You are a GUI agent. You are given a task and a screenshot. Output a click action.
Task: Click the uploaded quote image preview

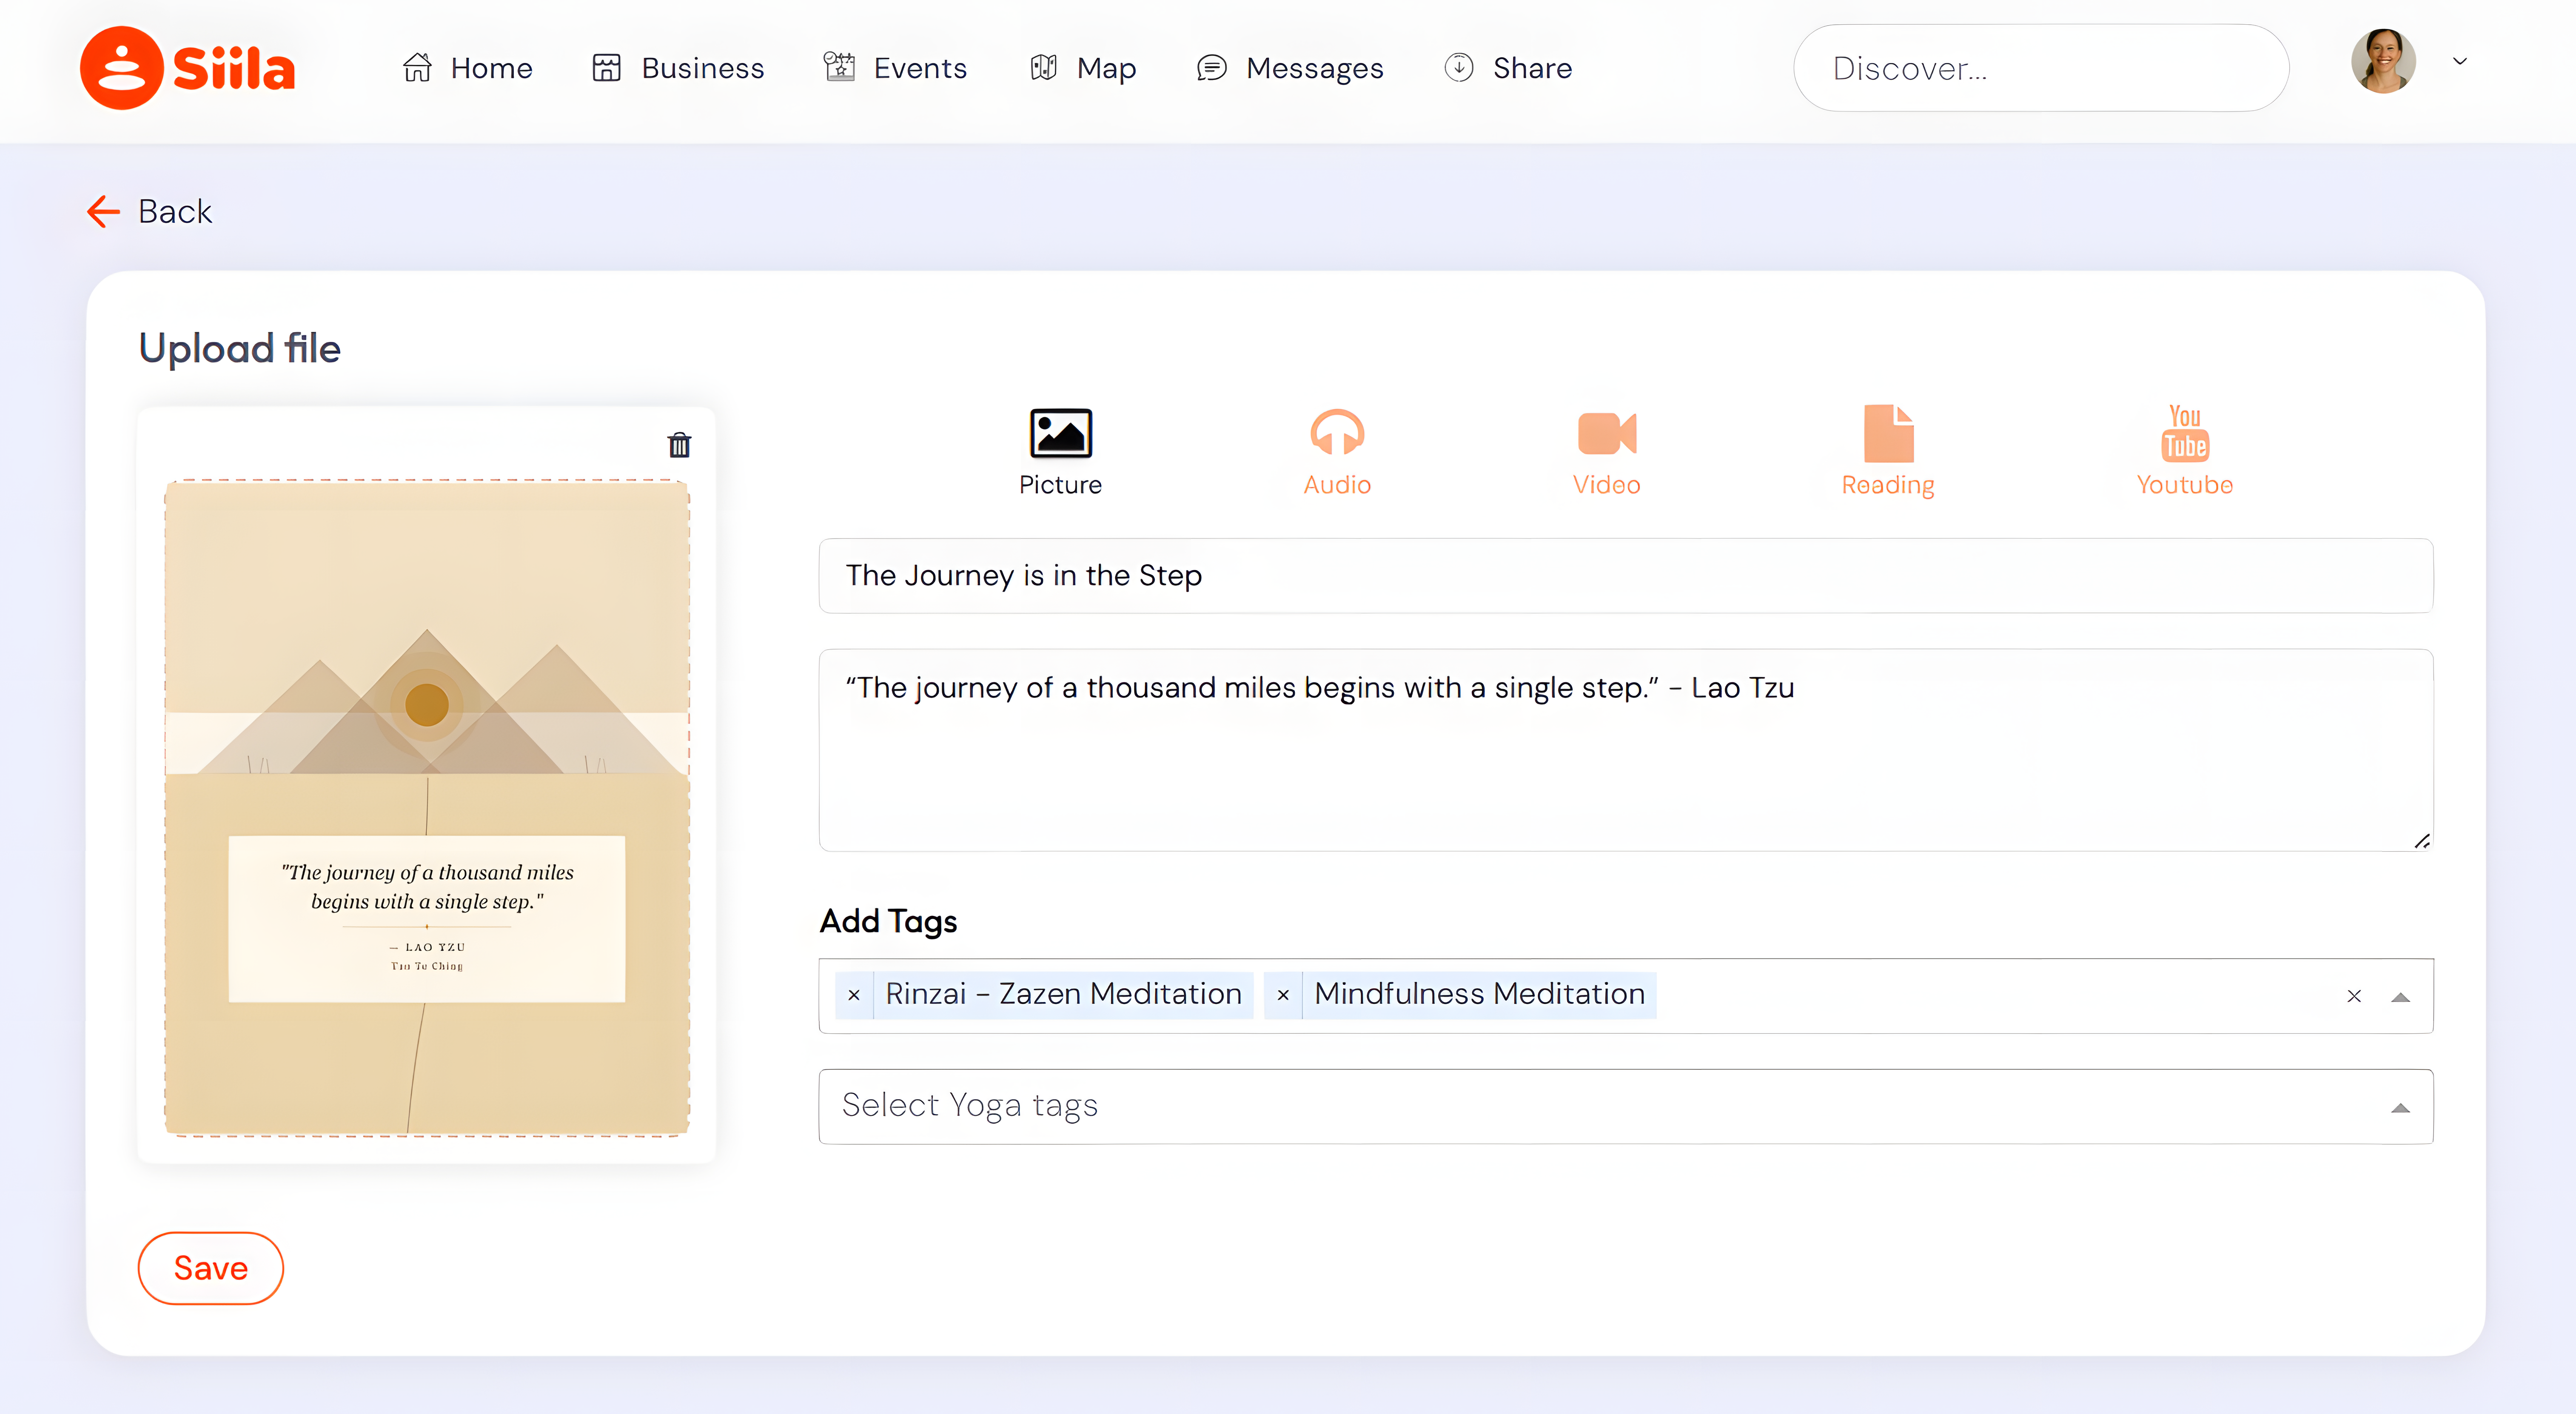[427, 808]
